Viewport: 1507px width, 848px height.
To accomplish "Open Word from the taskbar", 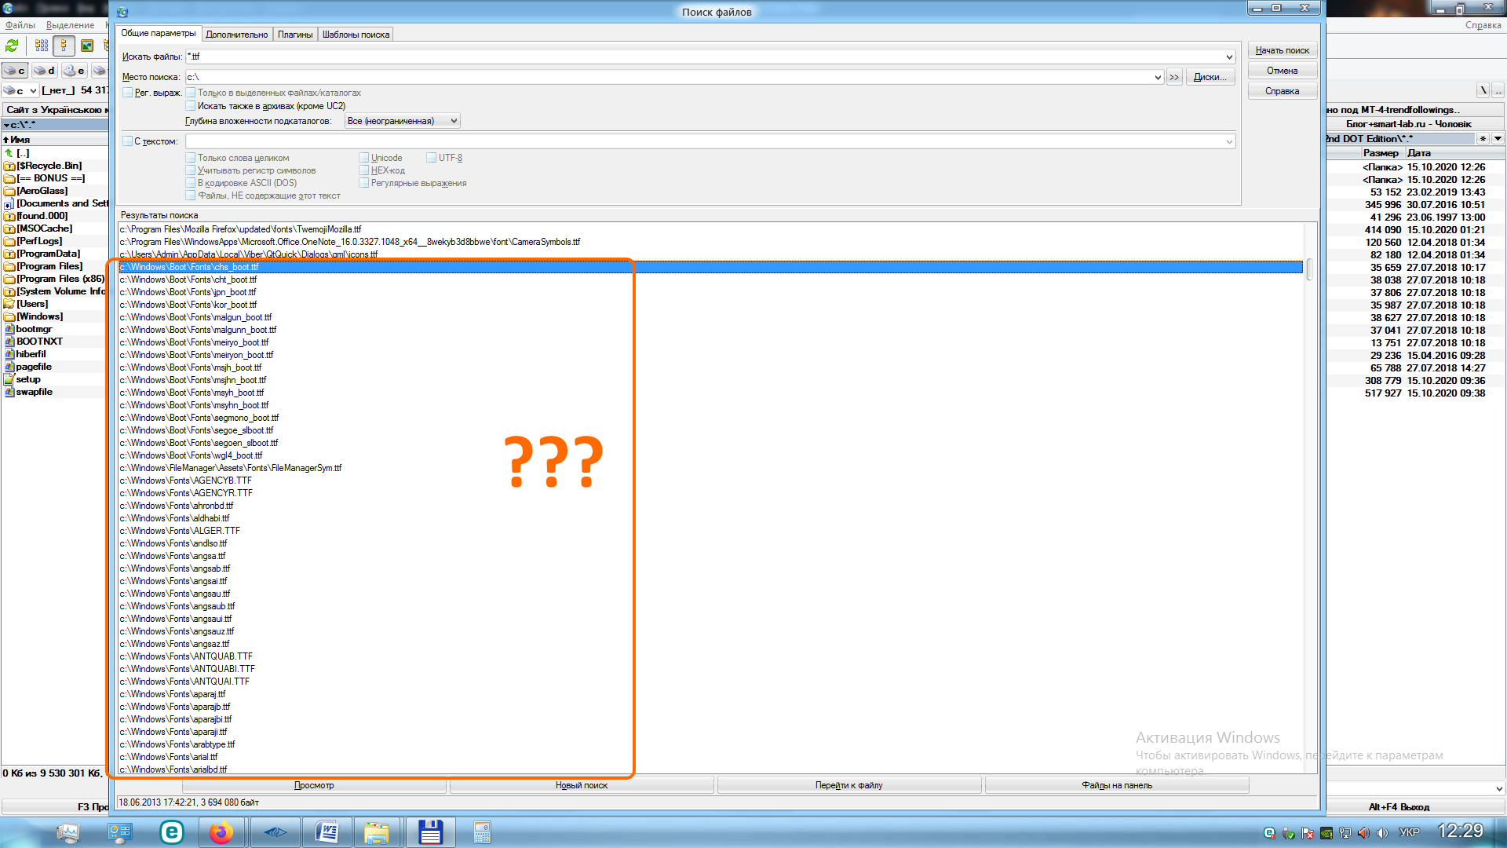I will (327, 832).
